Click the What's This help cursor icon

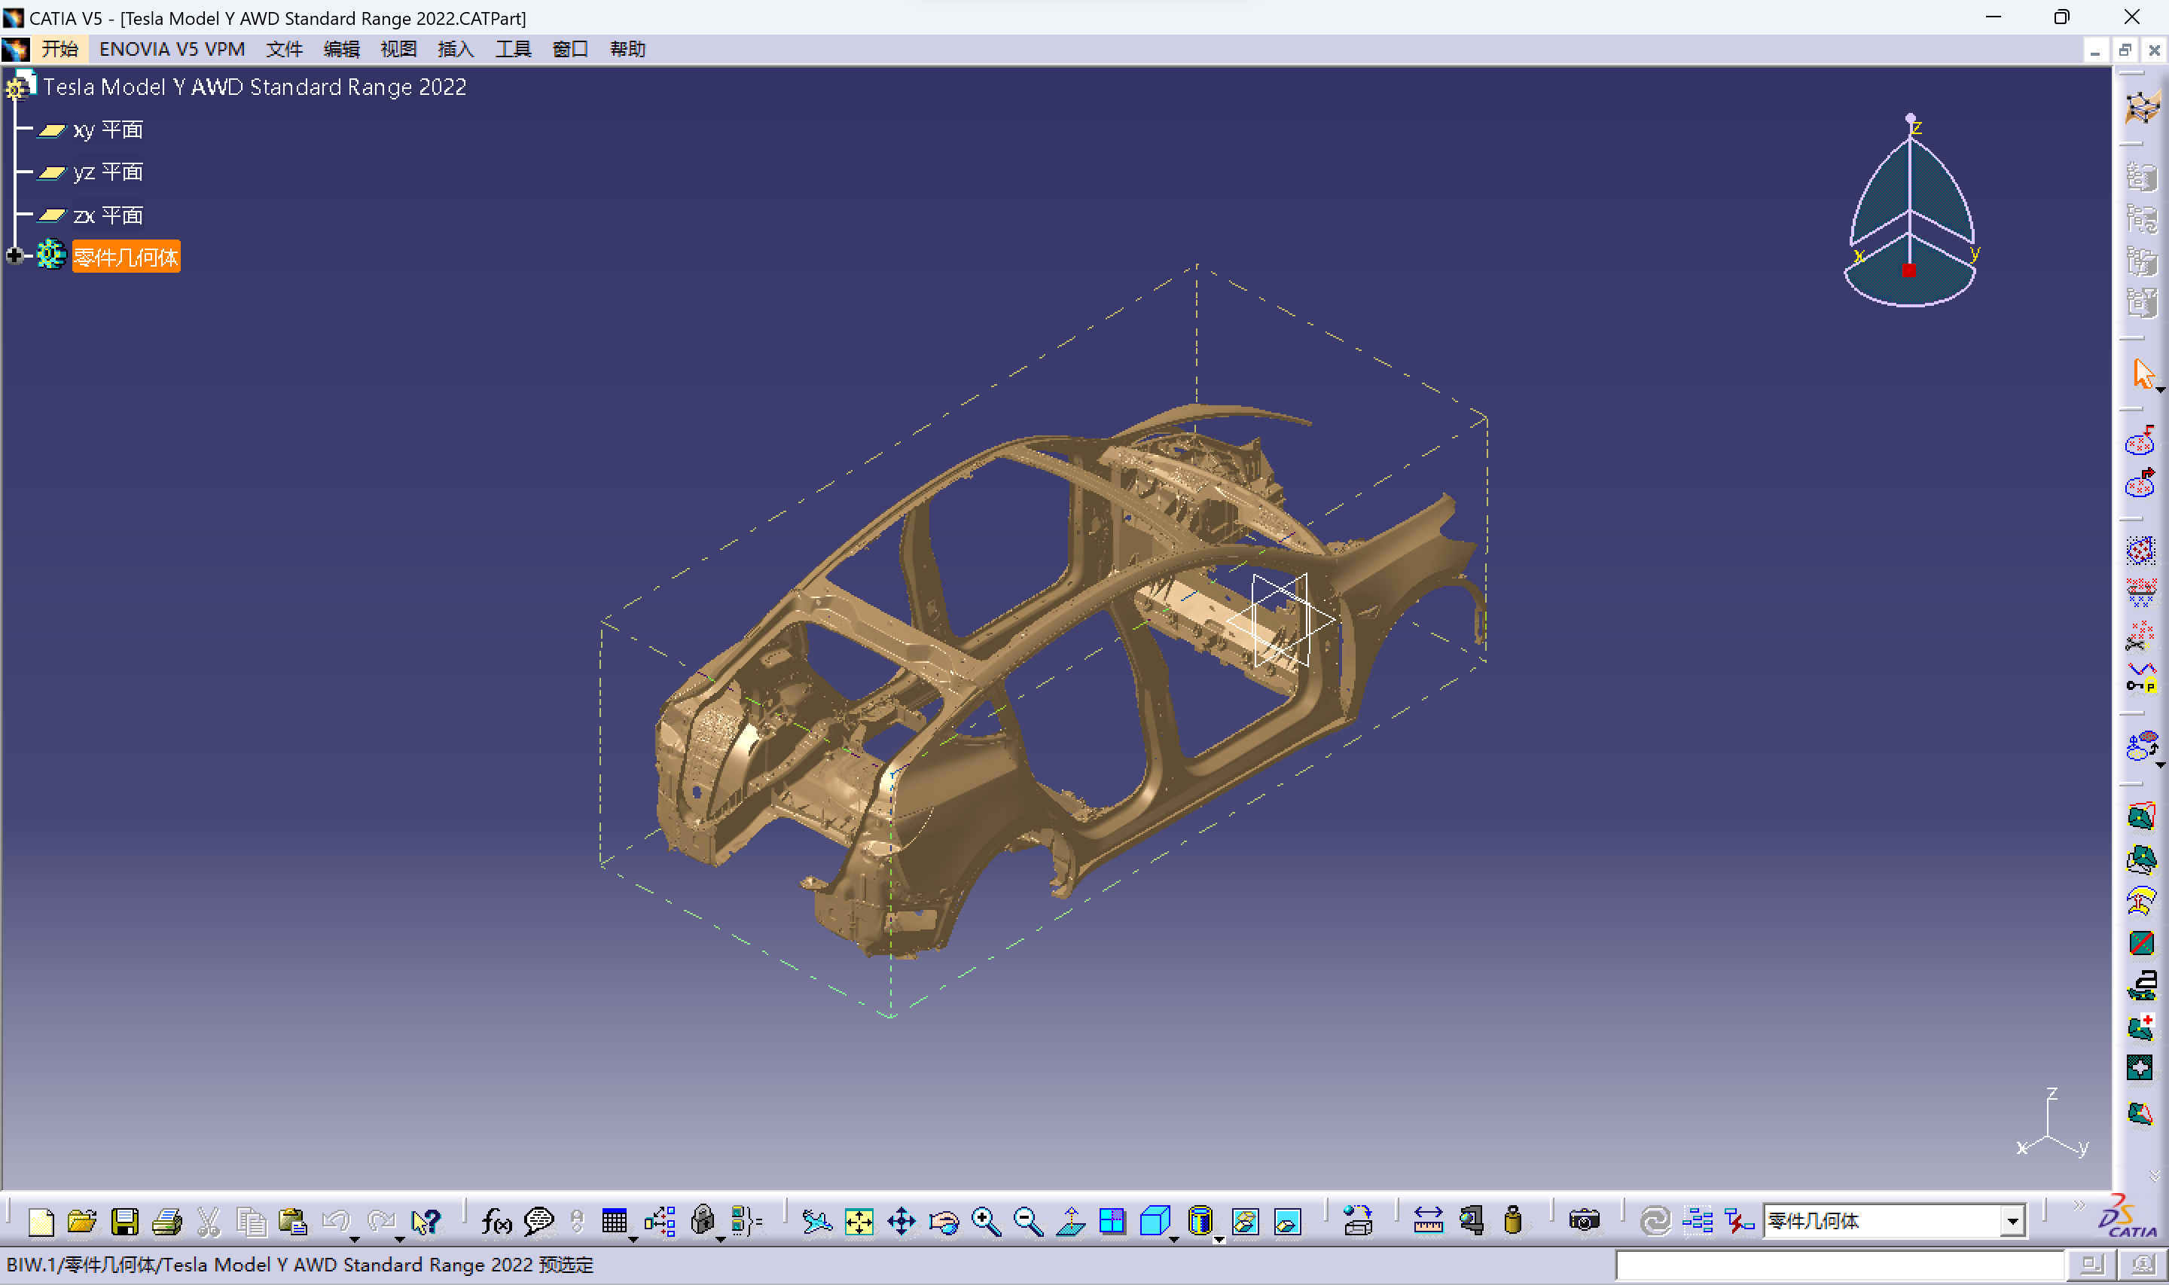(x=426, y=1222)
